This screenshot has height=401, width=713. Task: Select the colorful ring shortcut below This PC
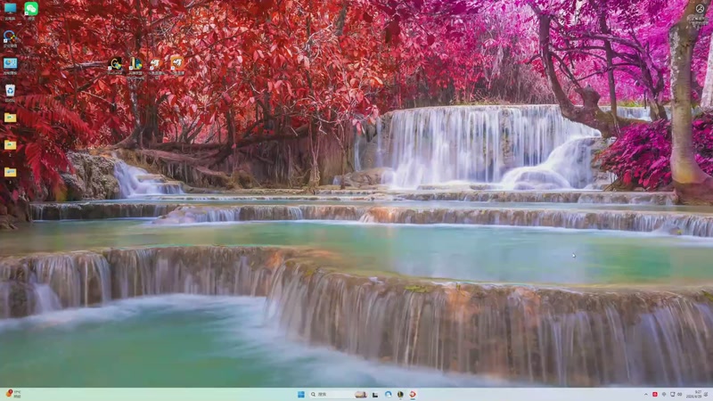tap(10, 37)
